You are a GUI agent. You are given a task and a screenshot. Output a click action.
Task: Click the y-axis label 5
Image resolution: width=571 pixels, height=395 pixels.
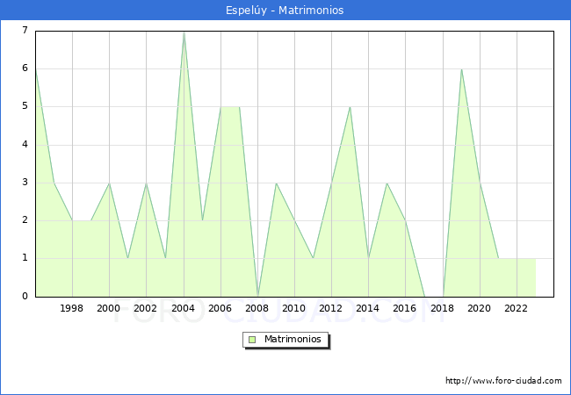(x=25, y=106)
